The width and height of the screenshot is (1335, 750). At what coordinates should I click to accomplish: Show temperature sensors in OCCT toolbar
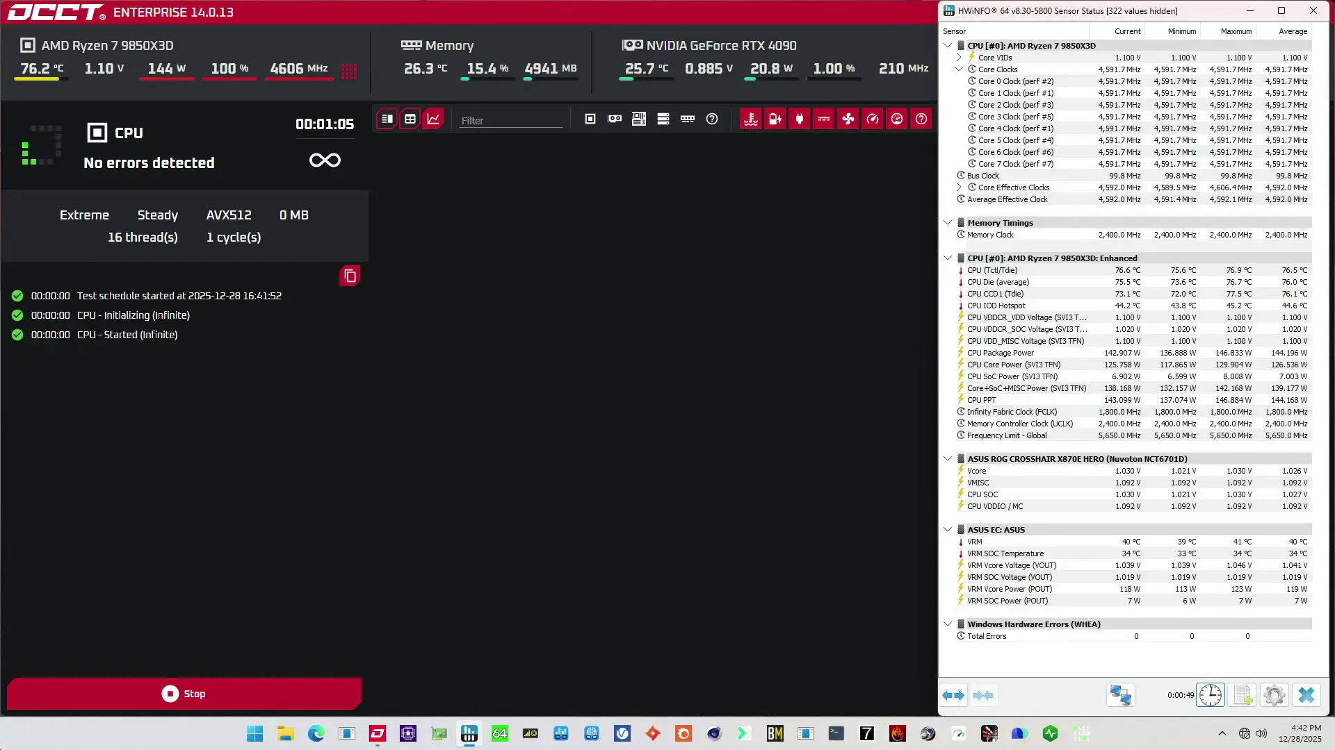(750, 119)
